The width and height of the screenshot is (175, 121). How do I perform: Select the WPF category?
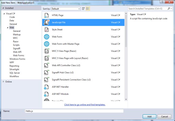12,62
